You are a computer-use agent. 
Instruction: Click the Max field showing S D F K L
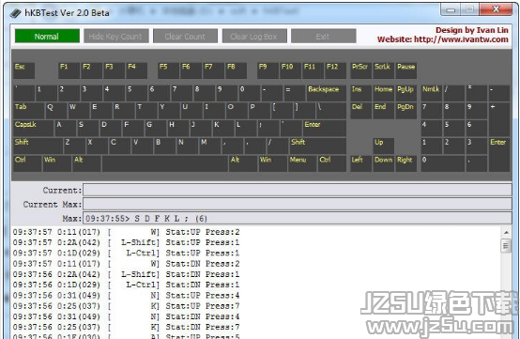(298, 218)
